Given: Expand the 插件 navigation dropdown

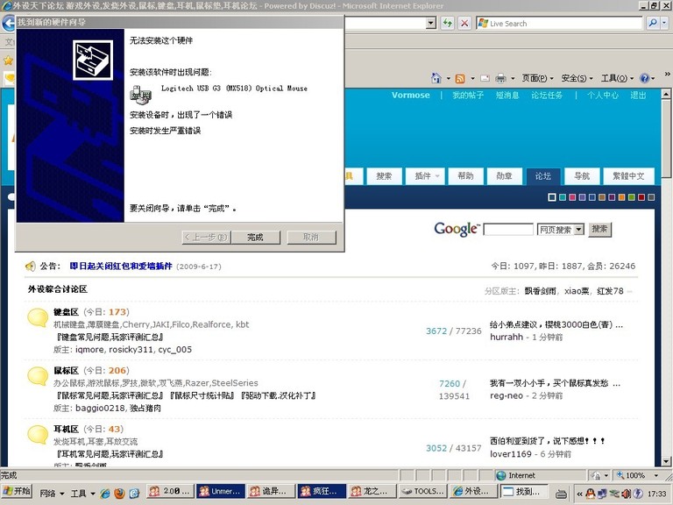Looking at the screenshot, I should pyautogui.click(x=427, y=176).
